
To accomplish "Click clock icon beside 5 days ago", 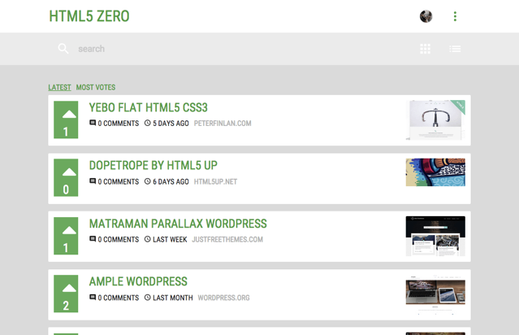I will tap(148, 123).
